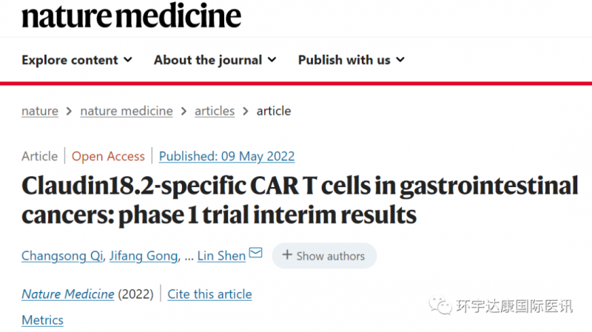Expand the Explore content chevron
The image size is (592, 332).
tap(128, 60)
